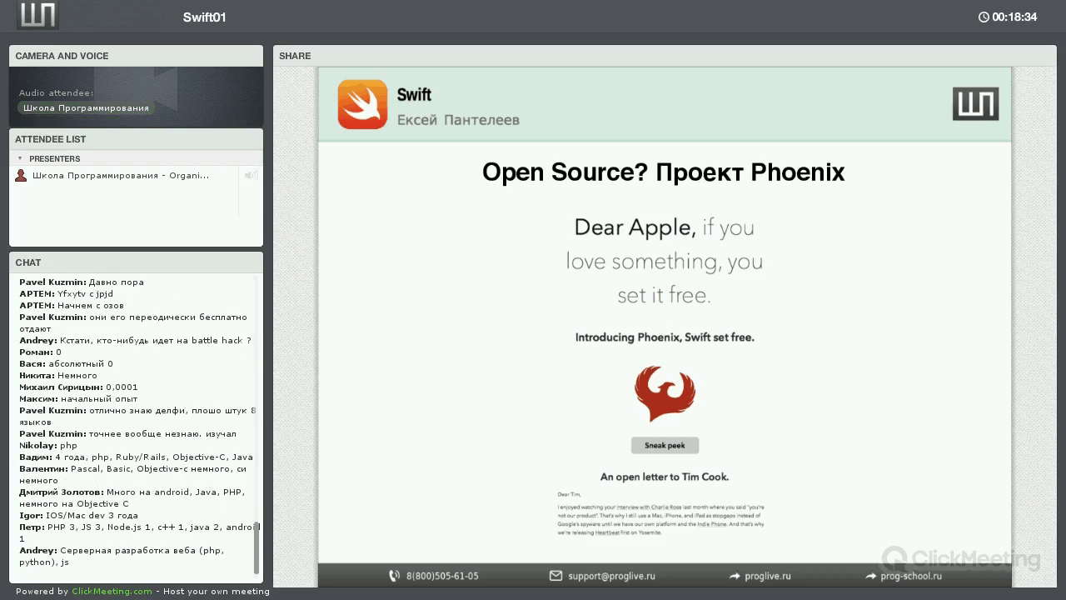Toggle the presenter's speaker volume icon
Viewport: 1066px width, 600px height.
[x=250, y=175]
